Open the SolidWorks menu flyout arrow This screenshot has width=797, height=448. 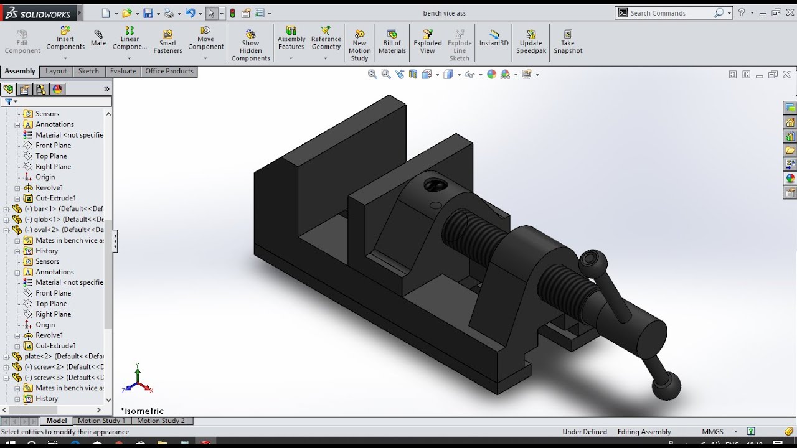[79, 13]
